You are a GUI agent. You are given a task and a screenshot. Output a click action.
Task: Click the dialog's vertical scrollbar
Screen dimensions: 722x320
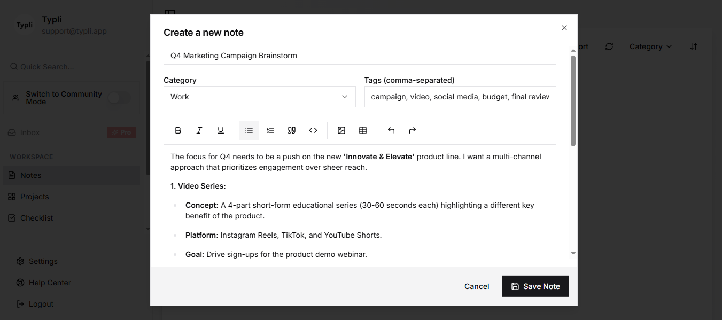pos(573,102)
